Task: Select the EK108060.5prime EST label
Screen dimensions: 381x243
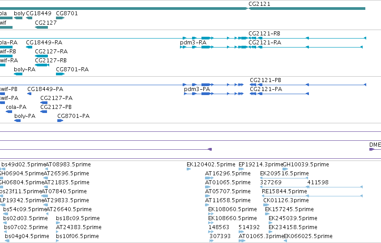Action: click(x=232, y=210)
